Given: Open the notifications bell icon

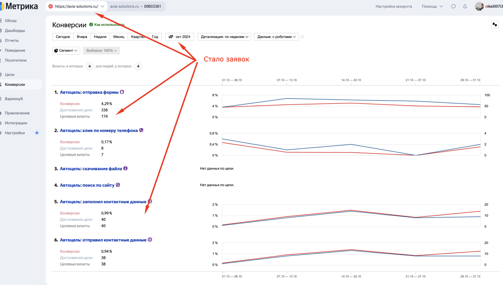Looking at the screenshot, I should coord(465,6).
